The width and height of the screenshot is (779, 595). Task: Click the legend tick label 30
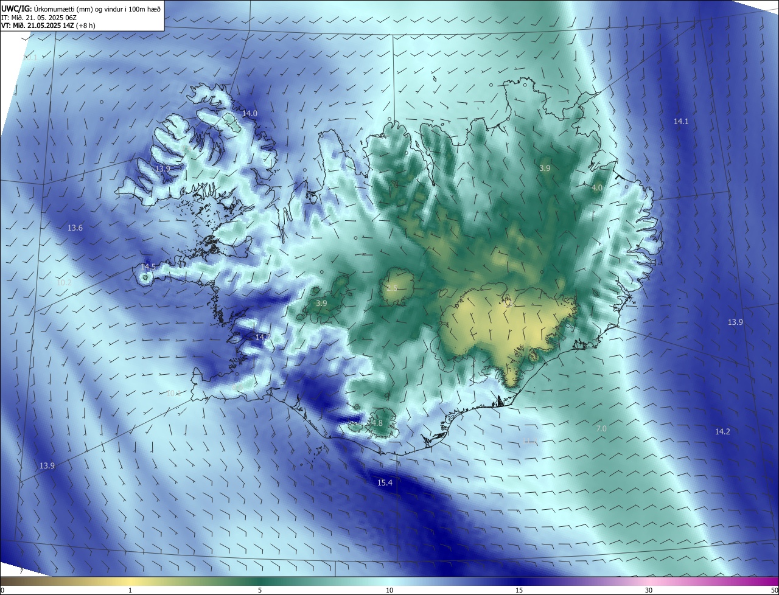pos(649,590)
